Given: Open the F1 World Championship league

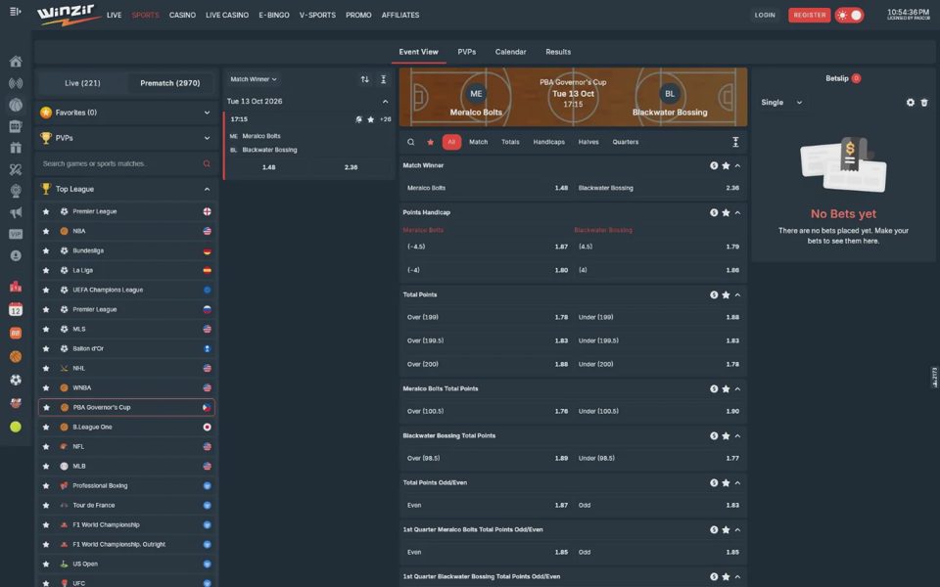Looking at the screenshot, I should click(126, 524).
